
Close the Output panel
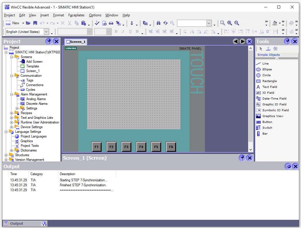click(295, 166)
